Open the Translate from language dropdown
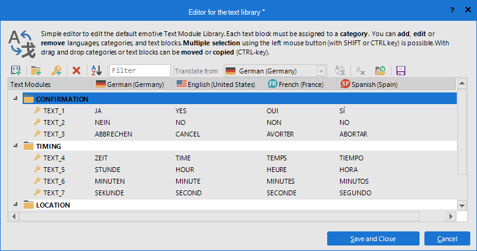Screen dimensions: 477x251 [321, 71]
